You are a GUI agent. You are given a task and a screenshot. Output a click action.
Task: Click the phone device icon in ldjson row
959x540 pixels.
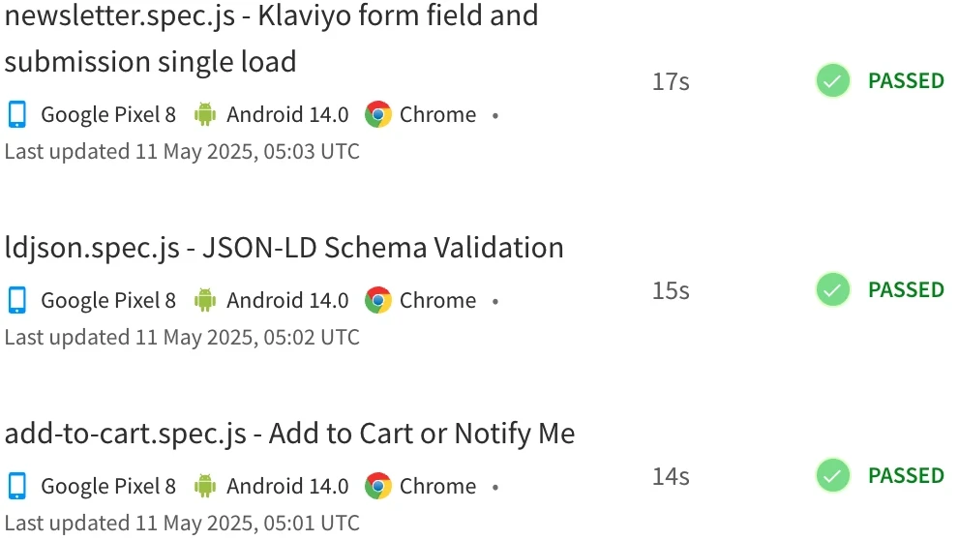(x=17, y=300)
